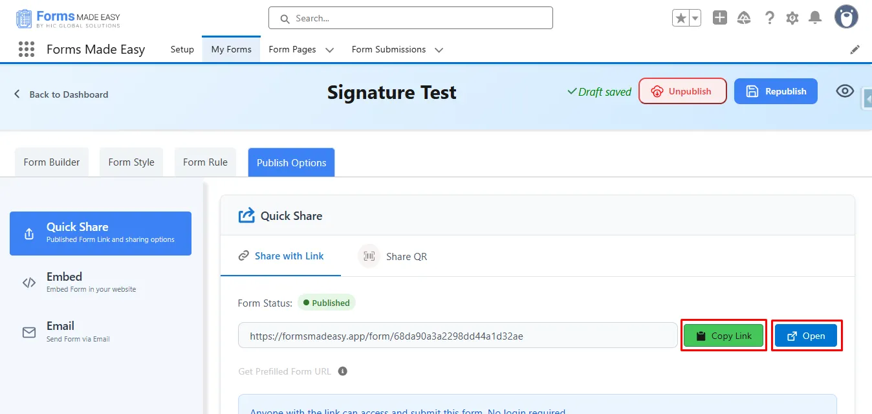Click the Get Prefilled Form URL info icon
Image resolution: width=872 pixels, height=414 pixels.
(343, 371)
